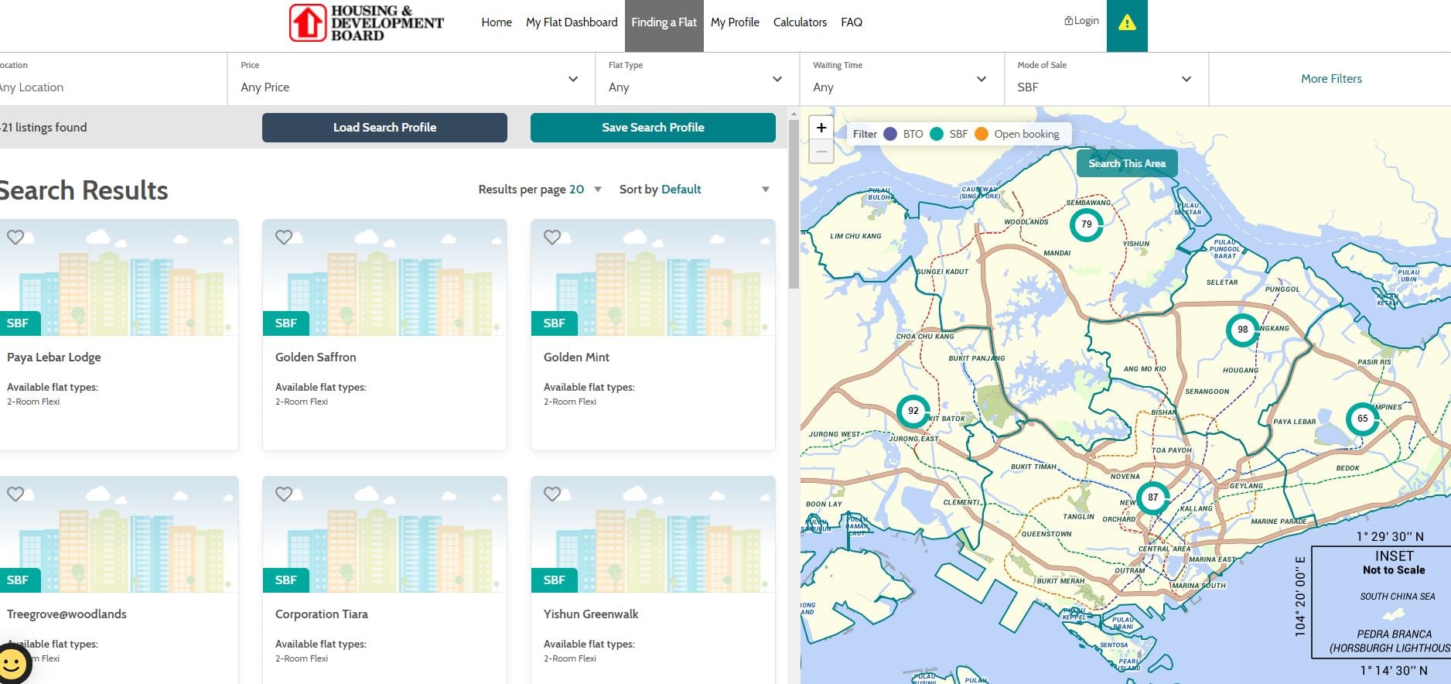
Task: Zoom in the map with plus button
Action: (821, 128)
